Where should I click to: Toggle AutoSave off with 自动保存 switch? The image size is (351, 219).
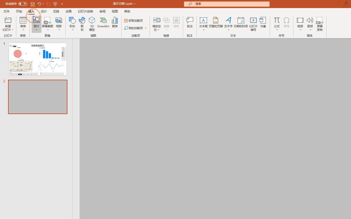pyautogui.click(x=22, y=4)
